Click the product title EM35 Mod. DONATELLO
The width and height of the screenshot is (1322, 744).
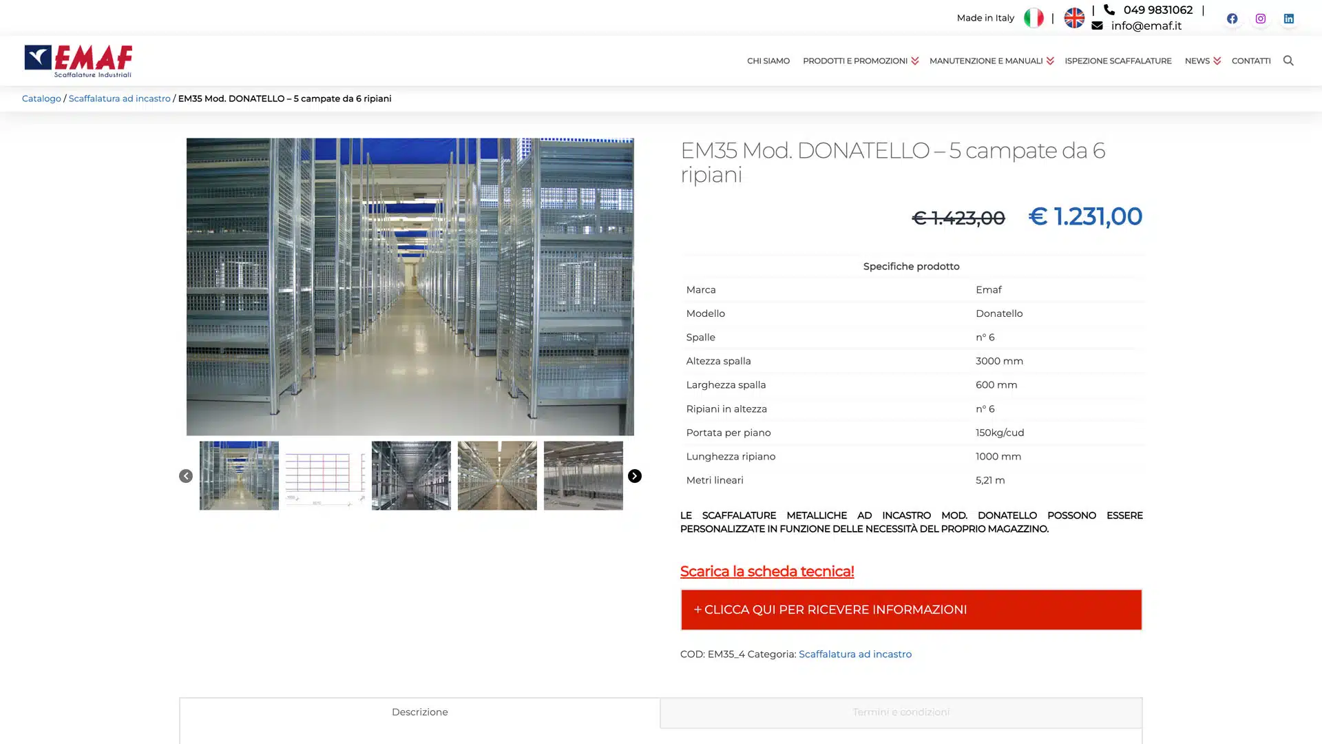(892, 162)
